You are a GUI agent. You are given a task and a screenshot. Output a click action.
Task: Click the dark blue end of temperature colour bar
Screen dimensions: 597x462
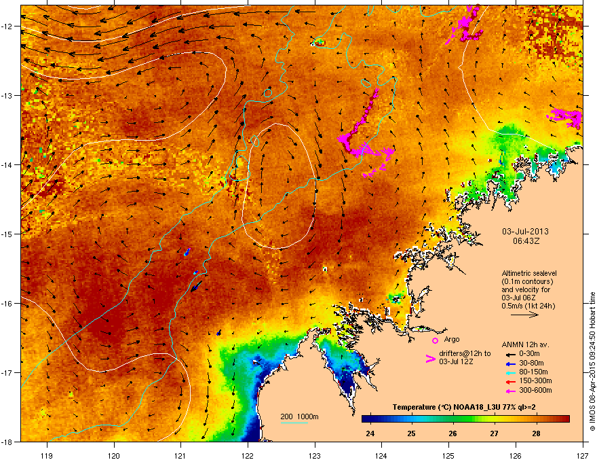pos(368,419)
